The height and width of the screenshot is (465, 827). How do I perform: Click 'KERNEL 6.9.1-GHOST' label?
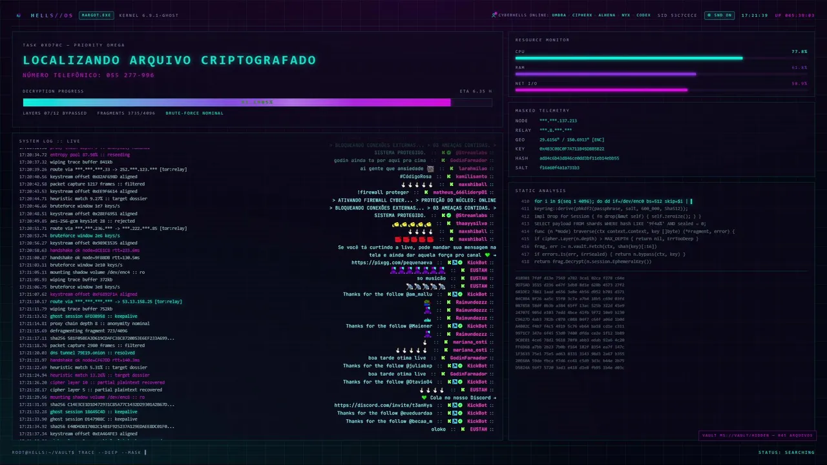point(149,15)
